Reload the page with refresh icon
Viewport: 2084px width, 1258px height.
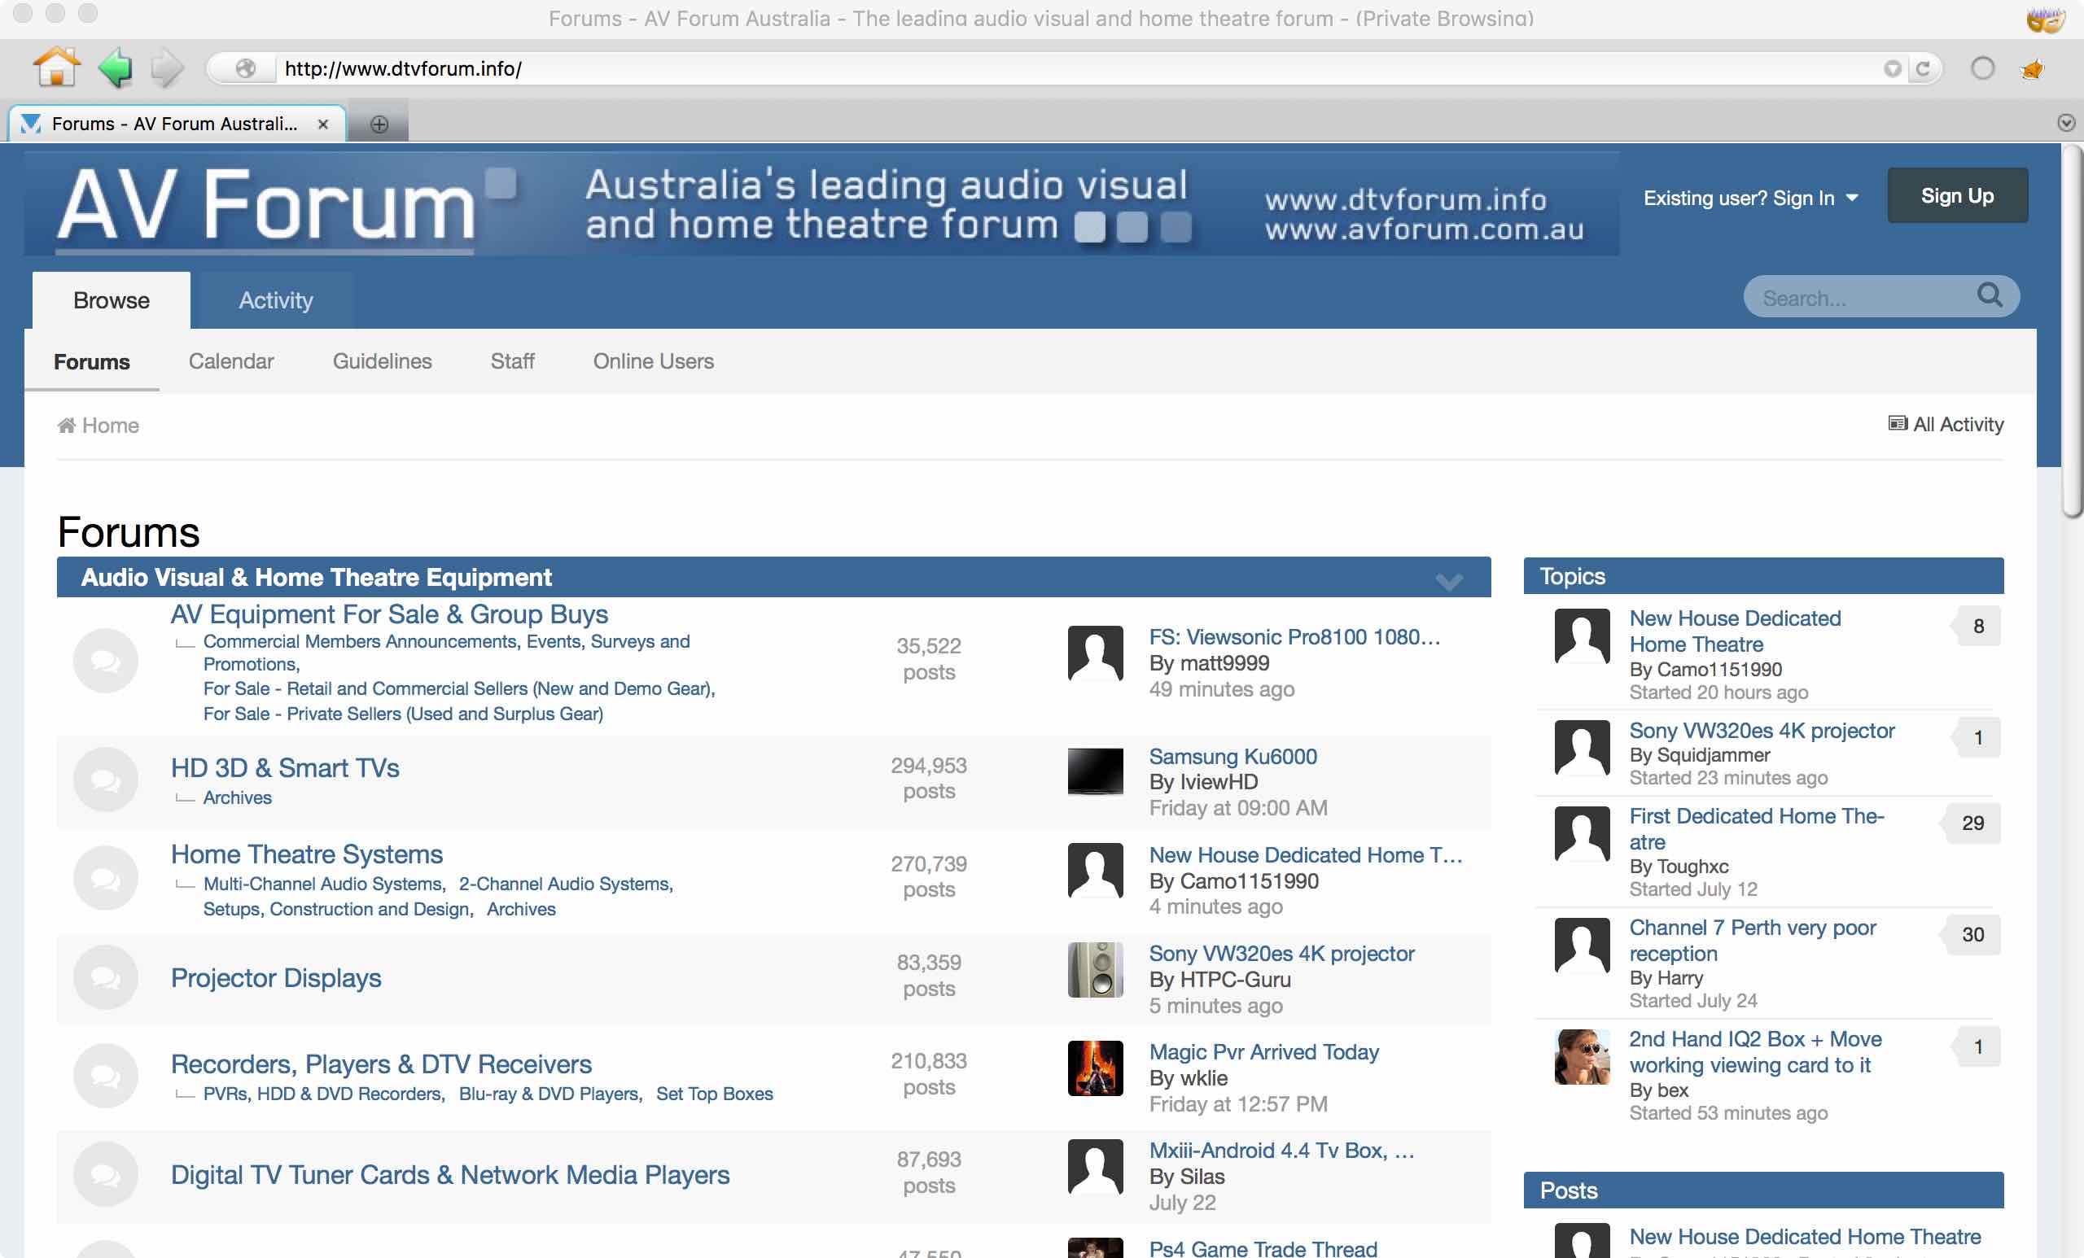click(1923, 68)
